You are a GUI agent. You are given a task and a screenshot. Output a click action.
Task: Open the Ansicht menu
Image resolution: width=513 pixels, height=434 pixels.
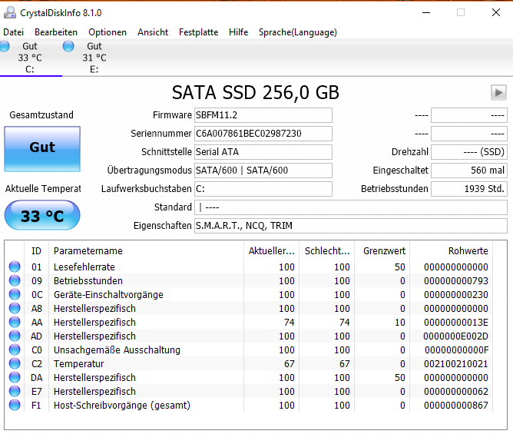tap(153, 32)
